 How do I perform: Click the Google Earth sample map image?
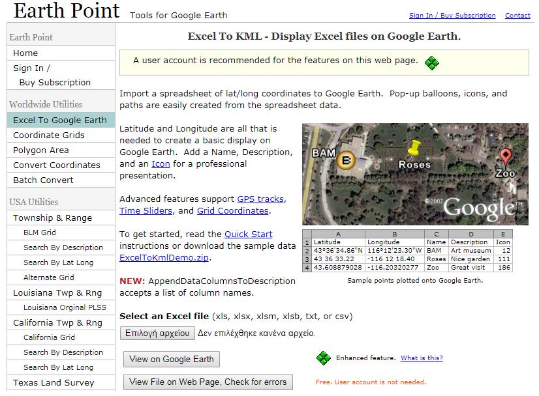415,174
